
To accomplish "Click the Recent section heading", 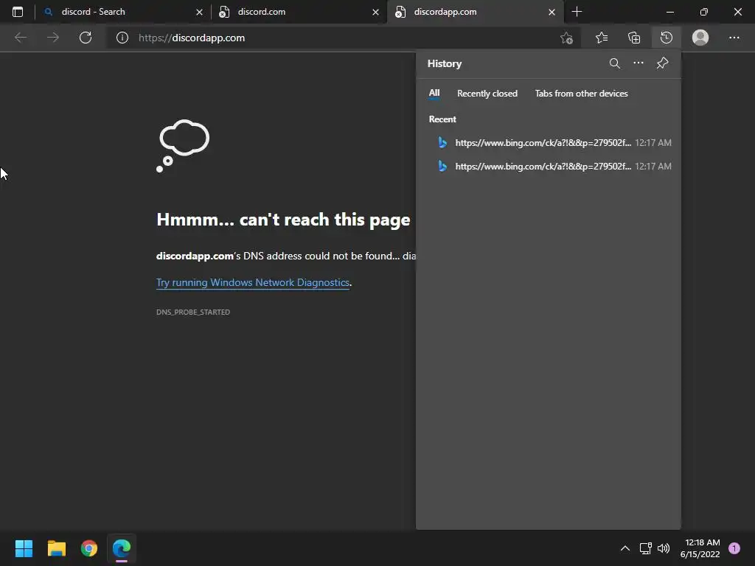I will coord(442,119).
